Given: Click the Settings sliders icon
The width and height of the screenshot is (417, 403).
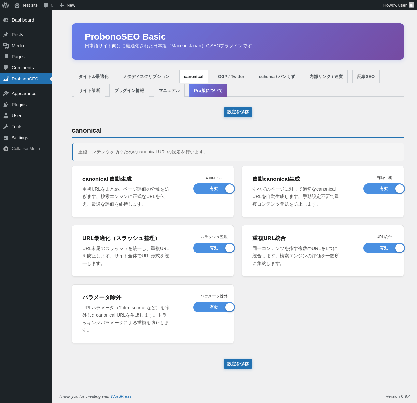Looking at the screenshot, I should [x=6, y=138].
